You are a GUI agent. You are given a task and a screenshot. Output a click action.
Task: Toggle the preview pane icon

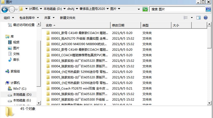(x=199, y=18)
